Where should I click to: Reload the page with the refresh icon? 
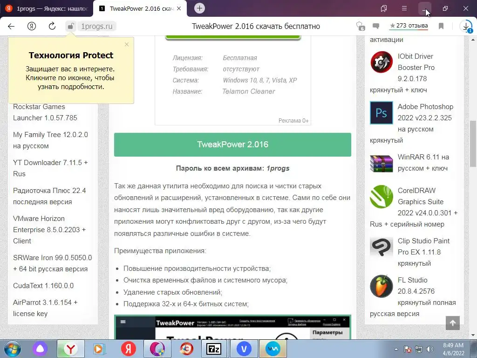(x=52, y=26)
